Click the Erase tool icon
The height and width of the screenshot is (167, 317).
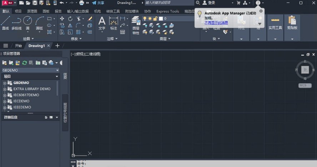tap(90, 19)
